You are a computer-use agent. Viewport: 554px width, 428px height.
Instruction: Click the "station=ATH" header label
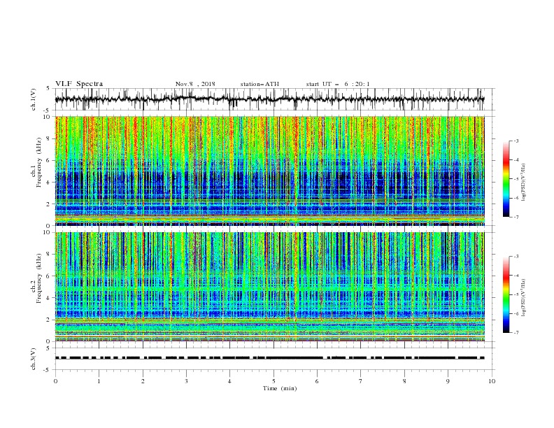(260, 84)
